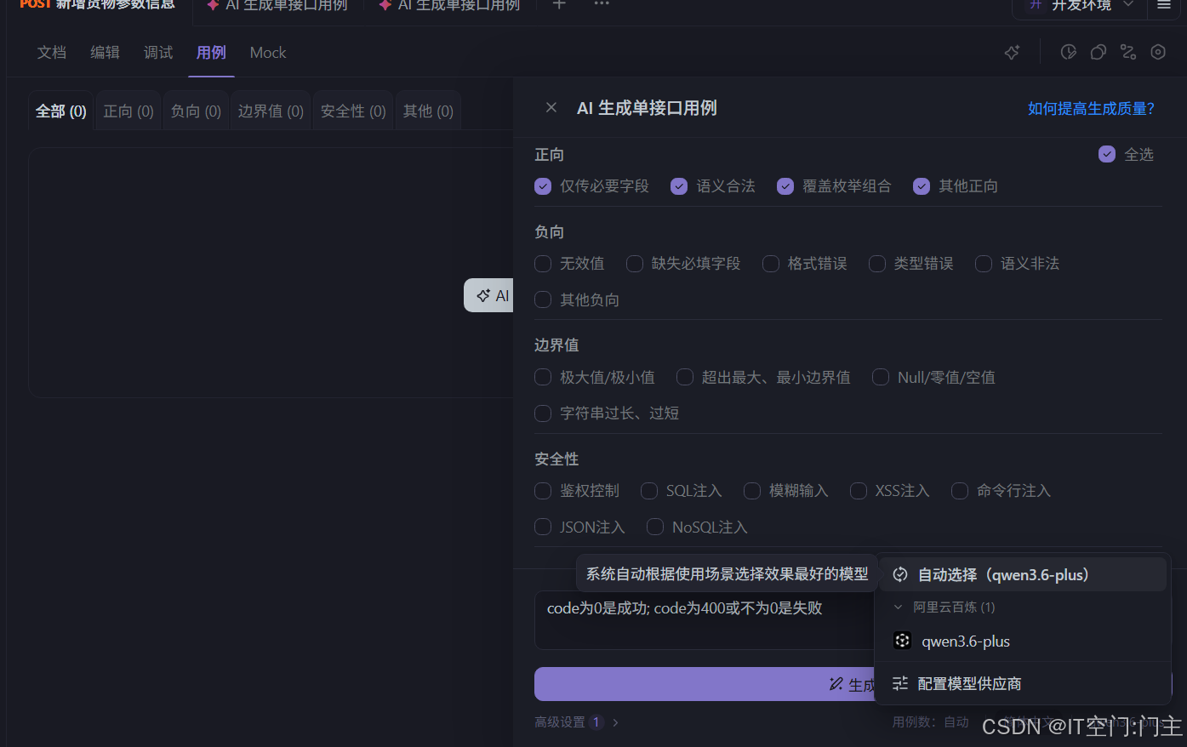Select the 用例 tab
The width and height of the screenshot is (1187, 747).
point(211,53)
